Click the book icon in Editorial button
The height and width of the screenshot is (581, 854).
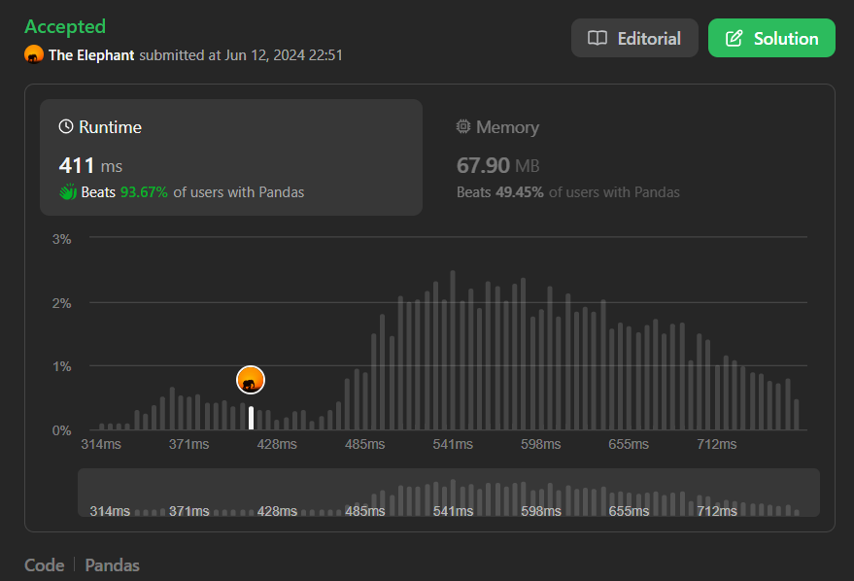coord(598,39)
